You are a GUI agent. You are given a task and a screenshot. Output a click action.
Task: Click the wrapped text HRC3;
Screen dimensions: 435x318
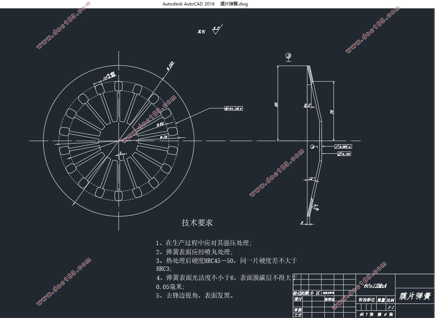164,269
